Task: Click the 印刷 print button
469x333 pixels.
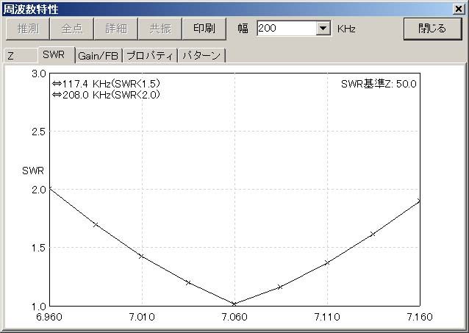Action: (204, 29)
